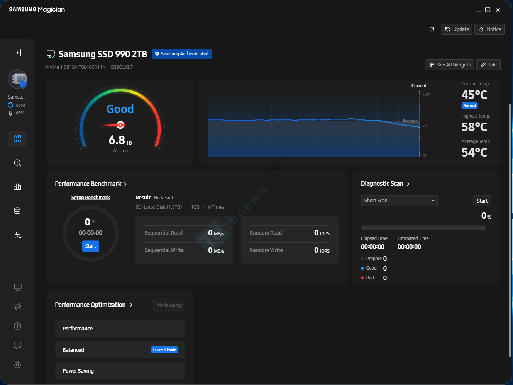
Task: Open the Short Scan dropdown
Action: point(399,201)
